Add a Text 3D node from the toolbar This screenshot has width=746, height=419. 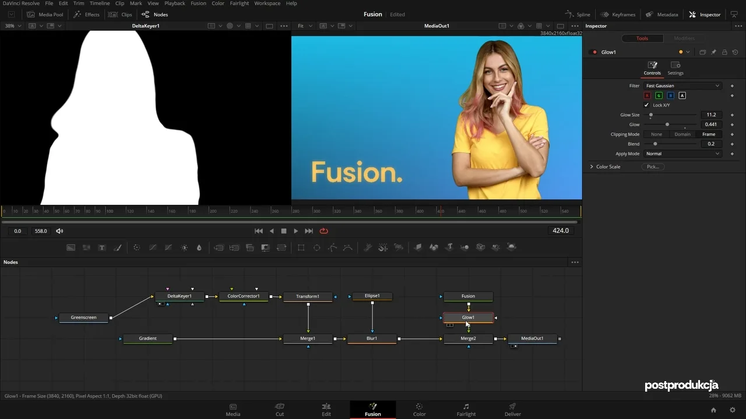(x=449, y=247)
